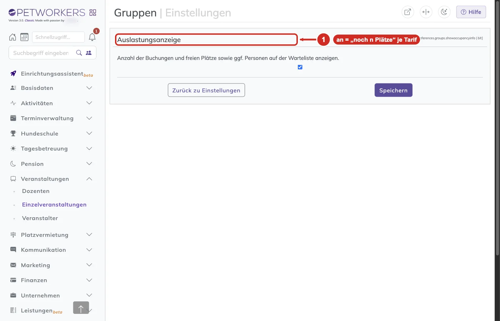This screenshot has width=500, height=321.
Task: Click Zurück zu Einstellungen button
Action: [x=206, y=90]
